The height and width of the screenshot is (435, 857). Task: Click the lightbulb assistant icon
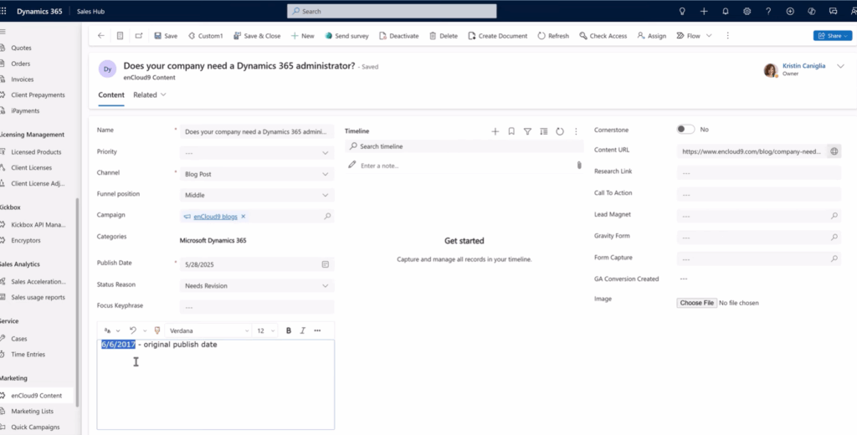click(682, 11)
